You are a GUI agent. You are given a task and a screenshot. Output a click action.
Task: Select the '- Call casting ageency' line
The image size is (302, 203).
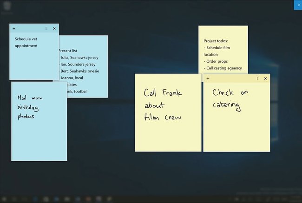[x=223, y=68]
